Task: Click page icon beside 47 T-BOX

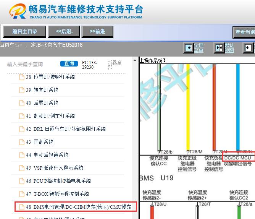Action: tap(22, 194)
